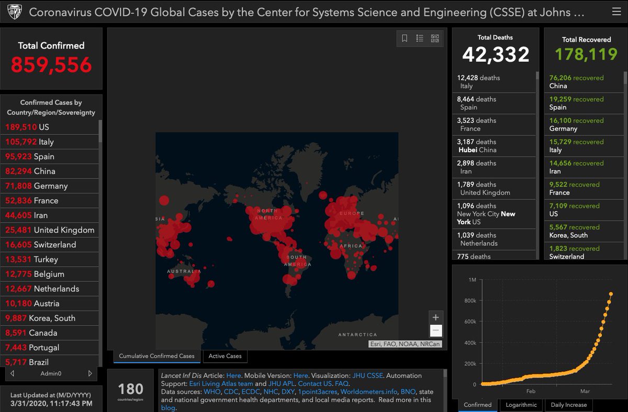628x412 pixels.
Task: Open the Worldometers.info link
Action: click(369, 392)
